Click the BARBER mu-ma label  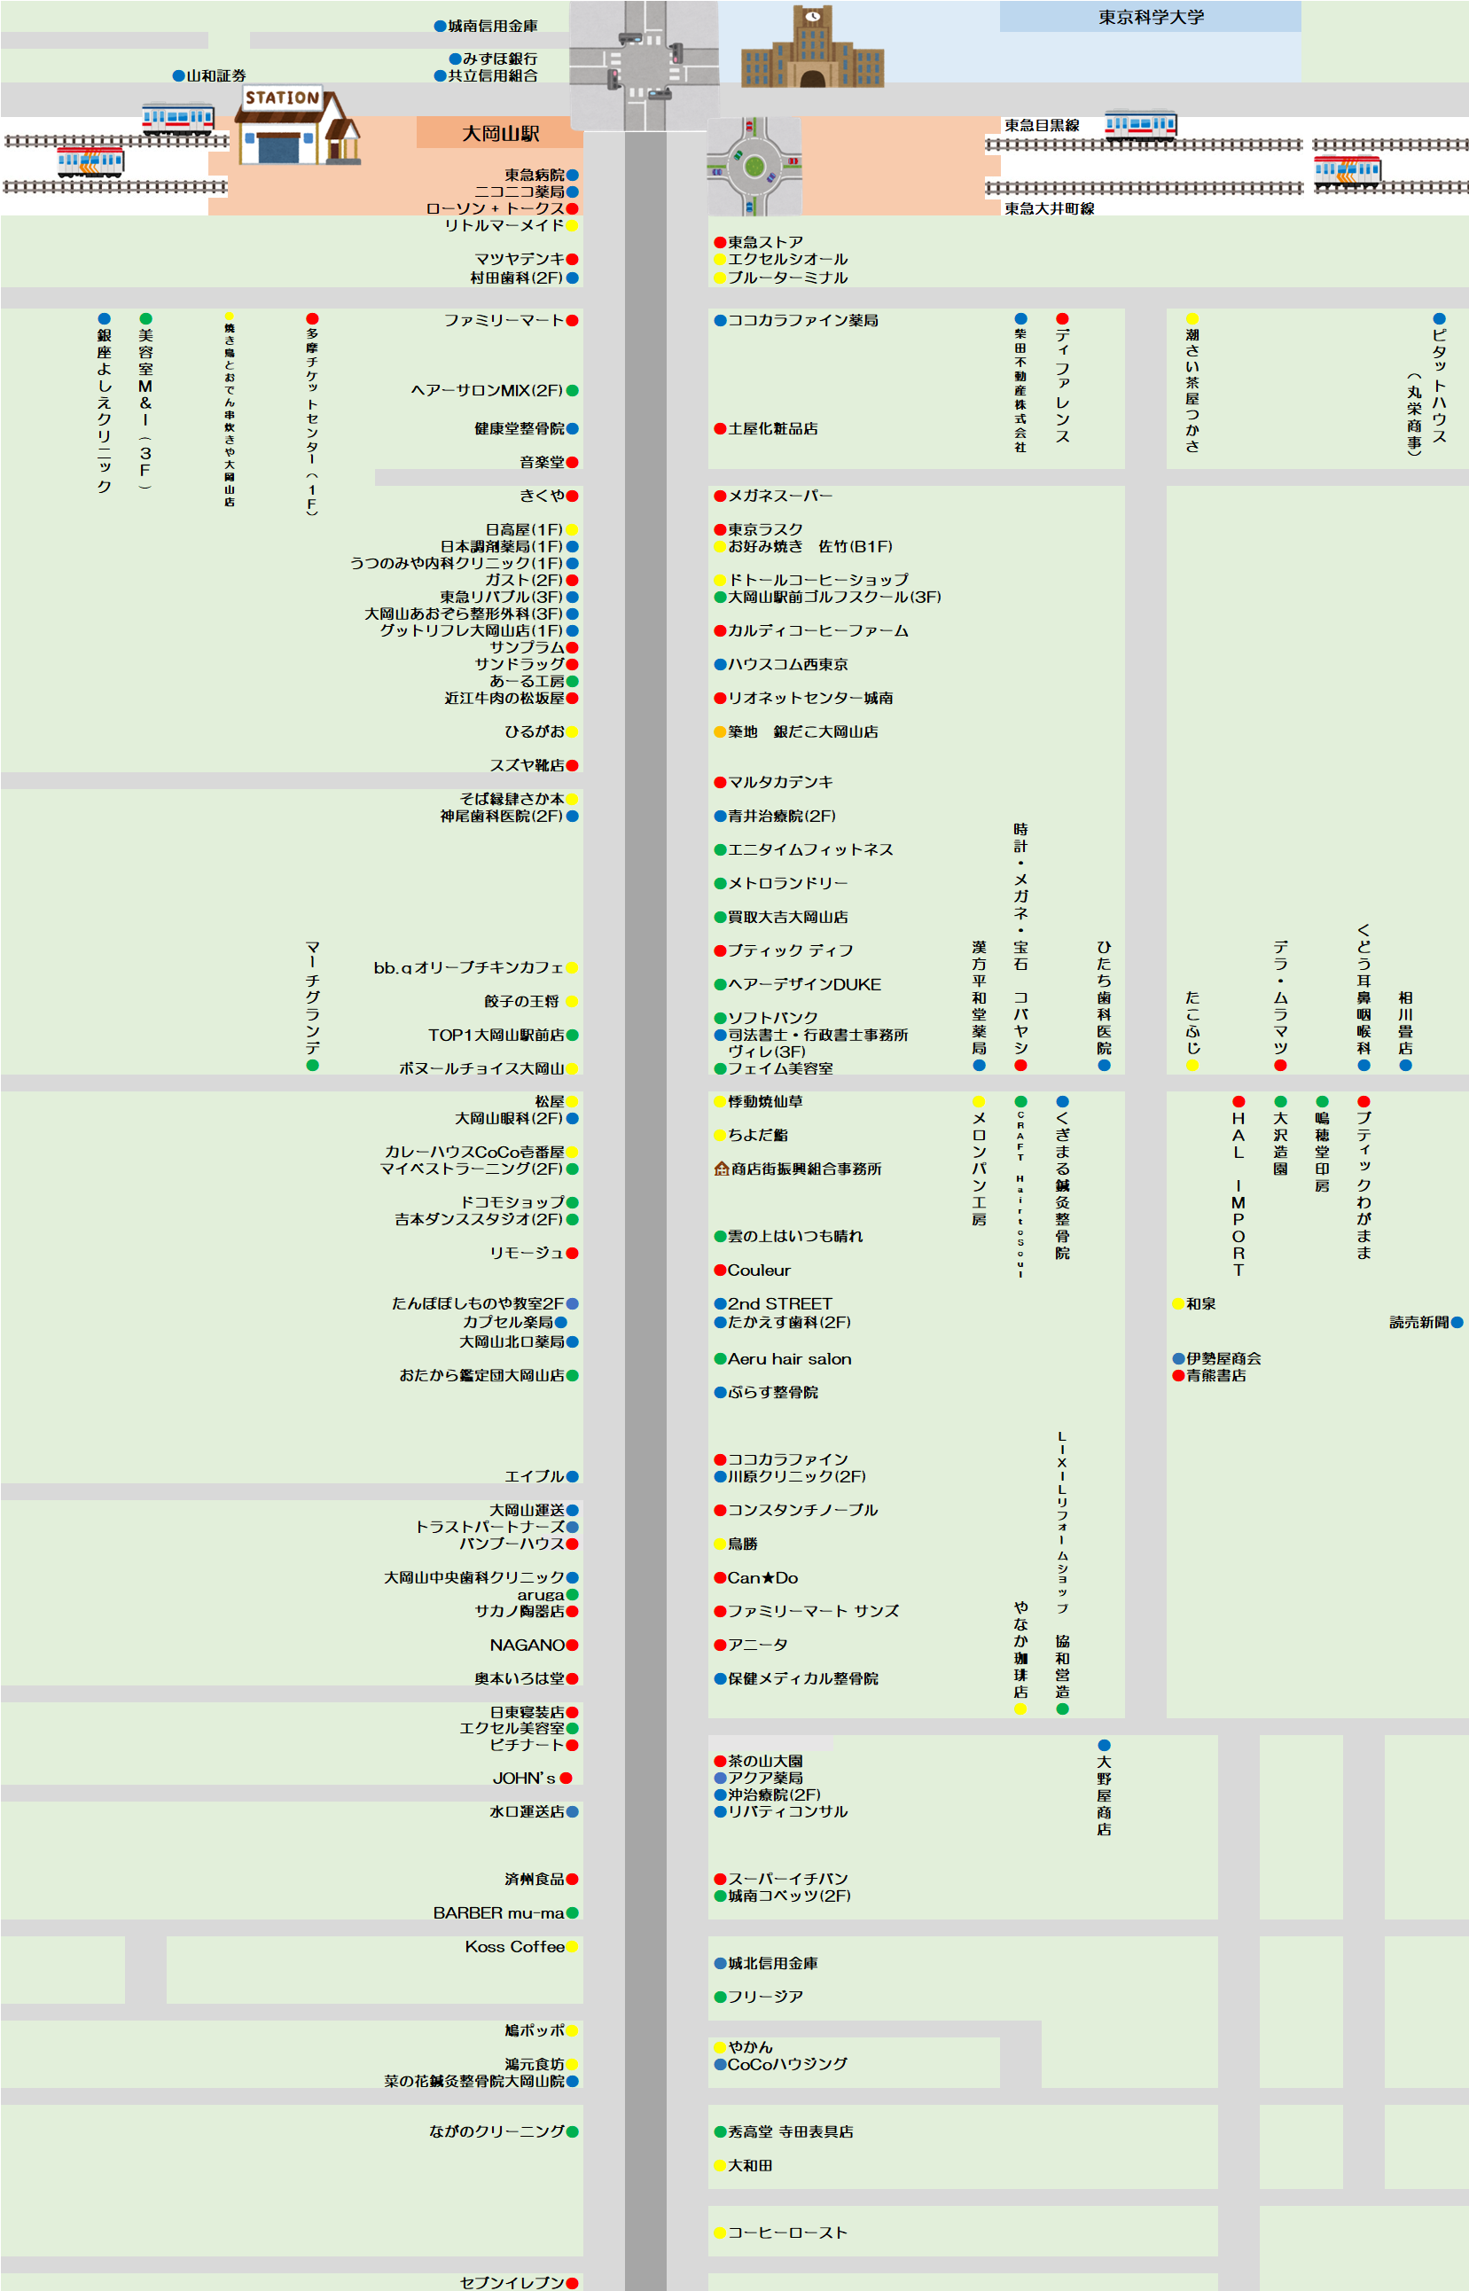point(499,1913)
